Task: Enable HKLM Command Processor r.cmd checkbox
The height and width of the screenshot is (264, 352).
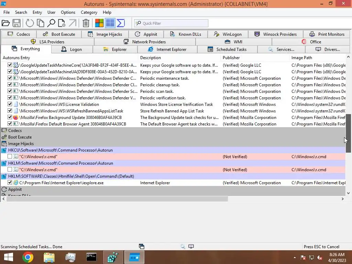Action: 10,169
